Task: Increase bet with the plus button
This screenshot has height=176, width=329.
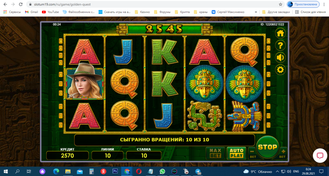Action: pyautogui.click(x=283, y=152)
